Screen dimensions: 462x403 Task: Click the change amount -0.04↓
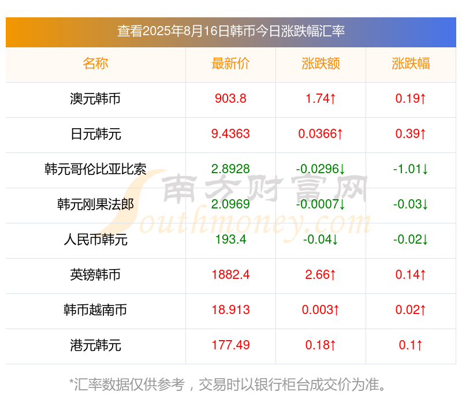pos(321,240)
